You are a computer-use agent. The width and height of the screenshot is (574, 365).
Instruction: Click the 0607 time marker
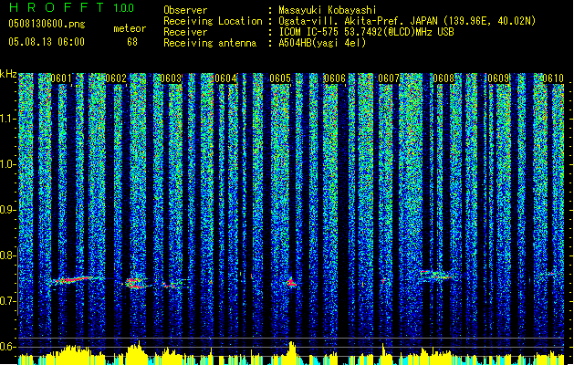pyautogui.click(x=389, y=78)
